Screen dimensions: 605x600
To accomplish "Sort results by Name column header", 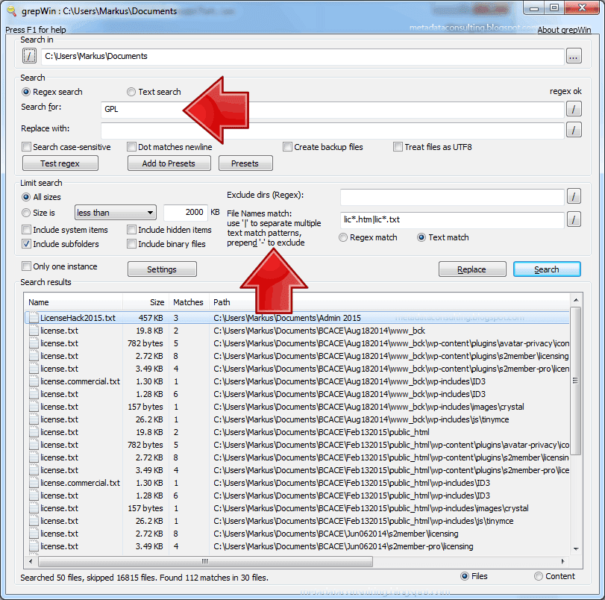I will tap(74, 302).
